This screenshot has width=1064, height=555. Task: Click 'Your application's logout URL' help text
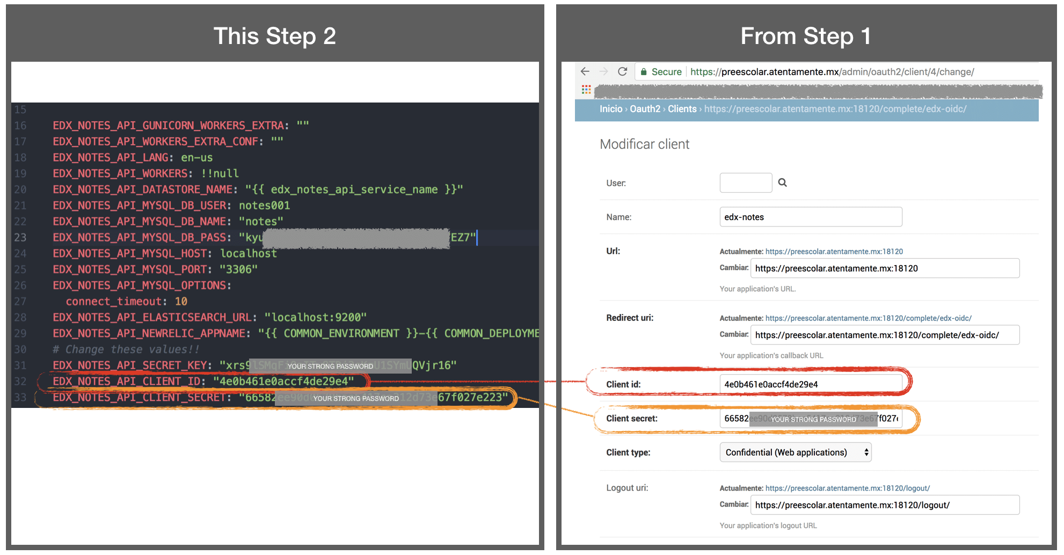[x=768, y=526]
